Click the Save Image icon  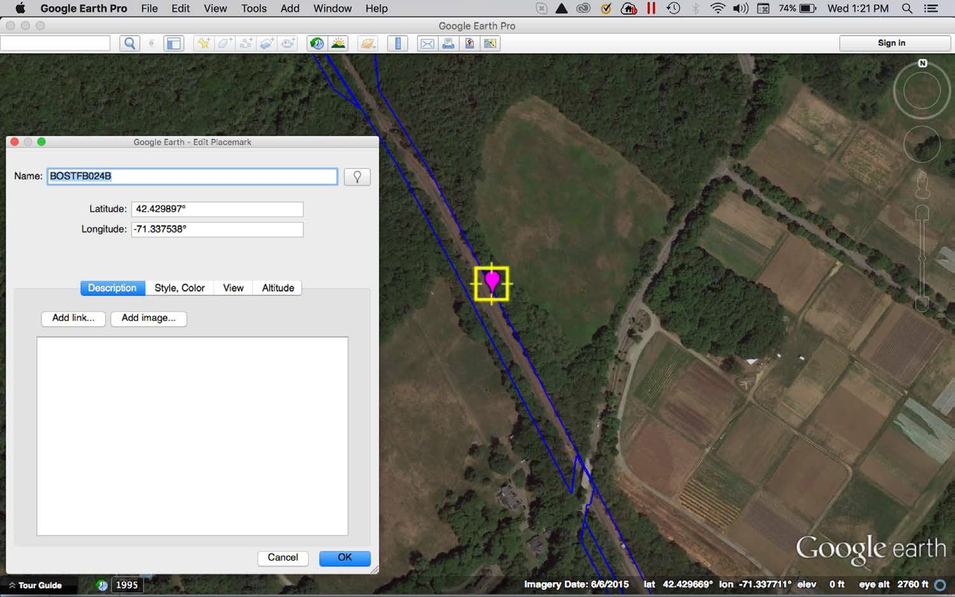click(469, 43)
